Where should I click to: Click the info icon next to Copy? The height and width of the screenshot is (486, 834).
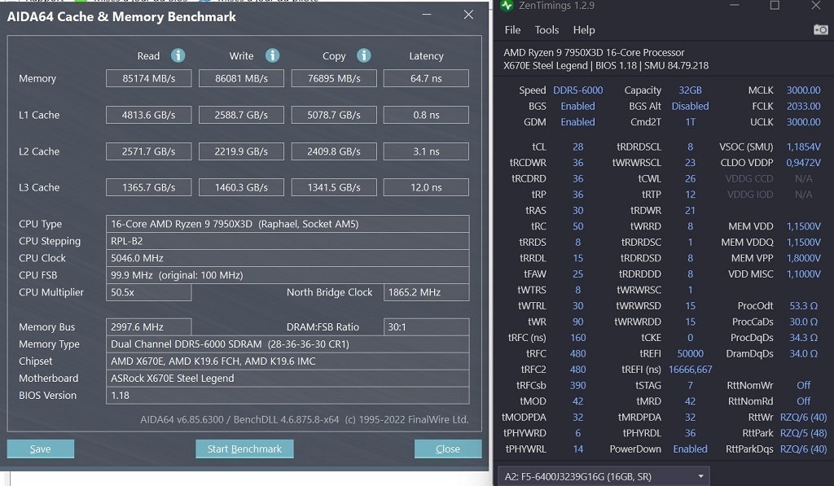(x=364, y=55)
